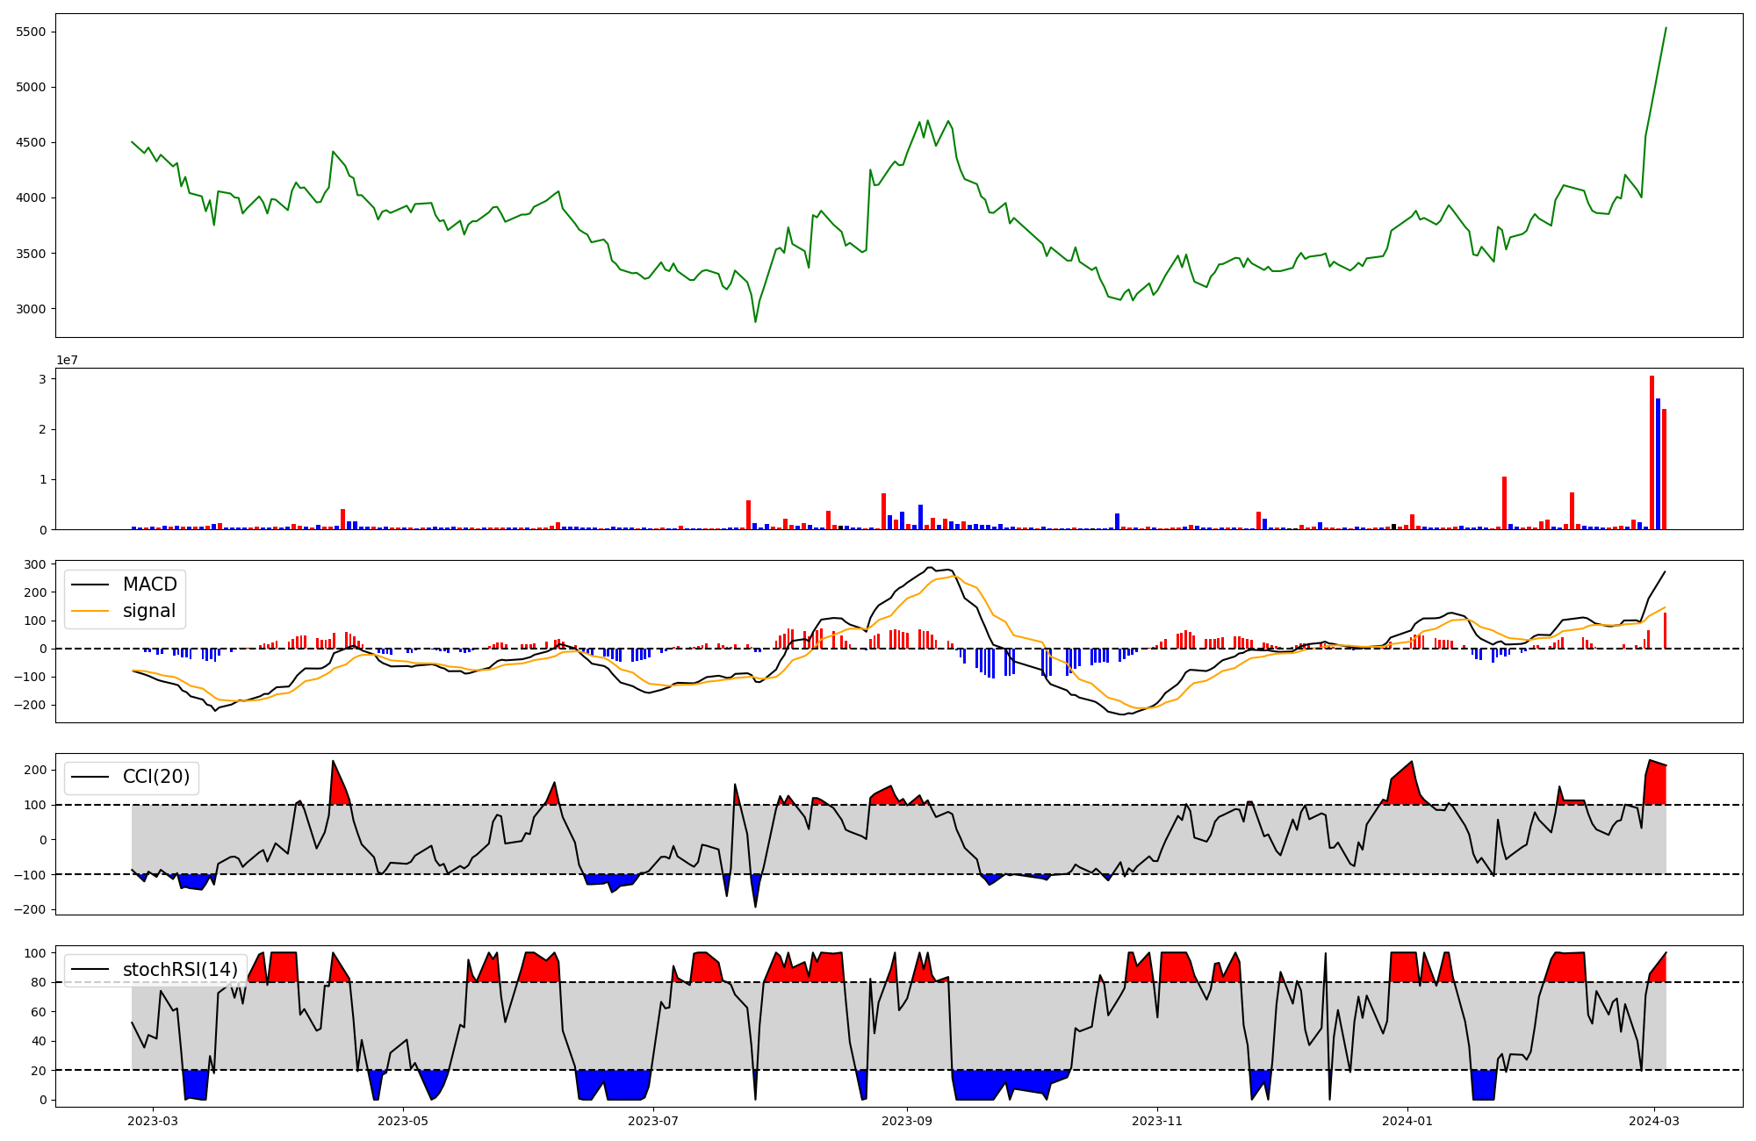The width and height of the screenshot is (1756, 1141).
Task: Click the 20 tick on stochRSI axis
Action: (40, 1071)
